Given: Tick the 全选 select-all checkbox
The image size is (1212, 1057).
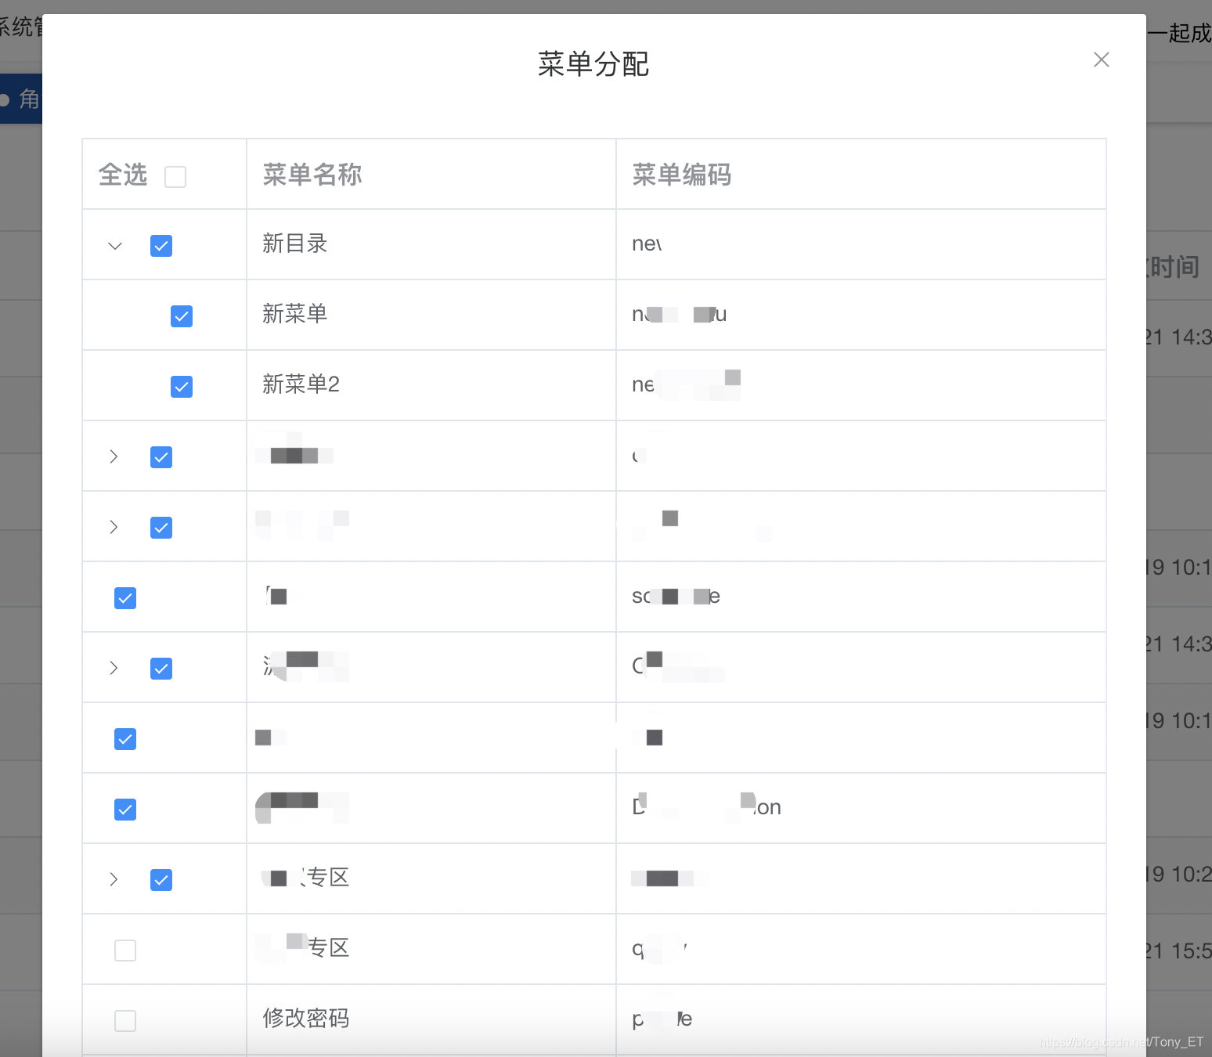Looking at the screenshot, I should 175,177.
